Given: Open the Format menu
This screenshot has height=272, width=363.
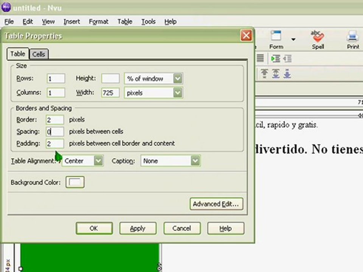Looking at the screenshot, I should tap(98, 22).
